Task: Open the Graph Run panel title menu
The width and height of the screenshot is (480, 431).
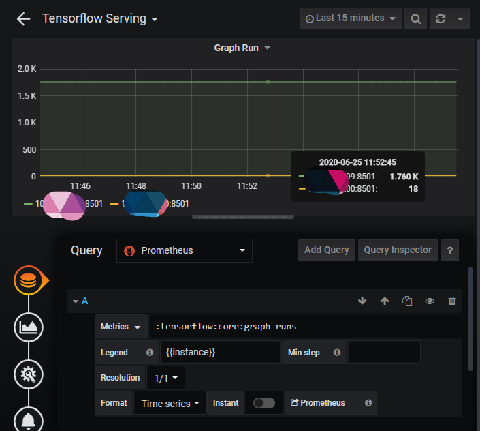Action: (242, 48)
